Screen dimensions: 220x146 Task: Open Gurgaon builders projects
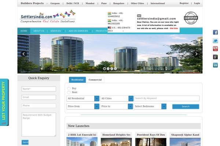55,3
